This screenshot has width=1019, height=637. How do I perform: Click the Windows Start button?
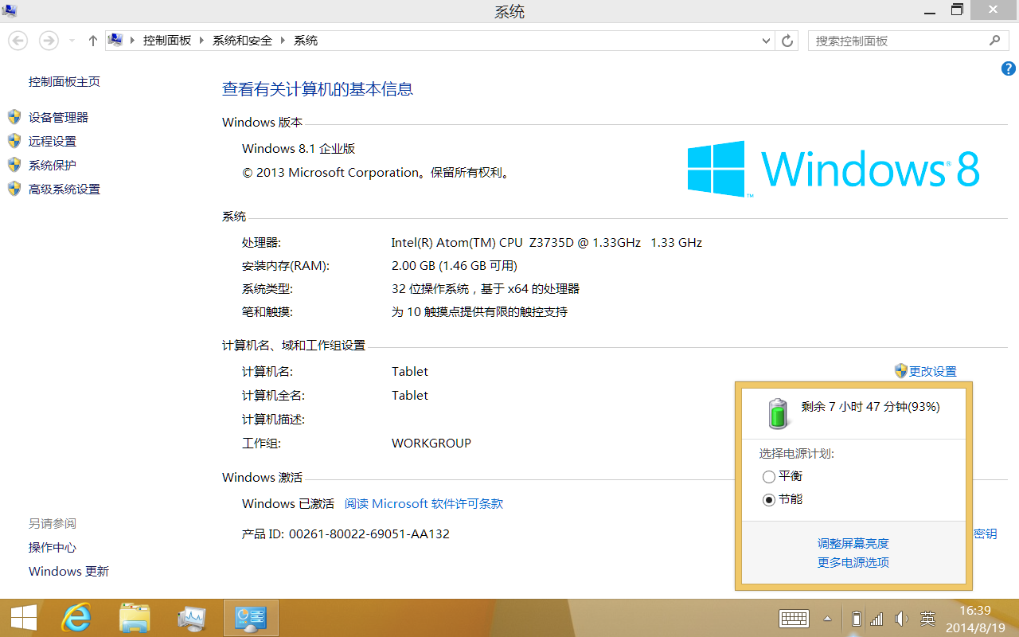tap(24, 618)
